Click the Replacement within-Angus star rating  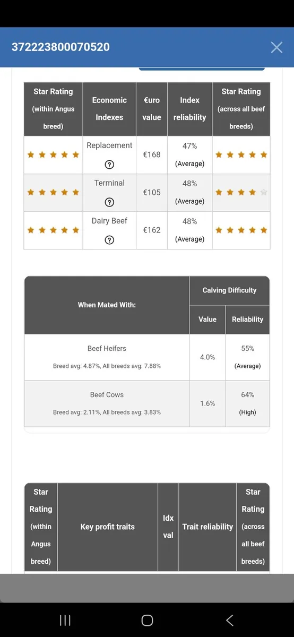[53, 155]
